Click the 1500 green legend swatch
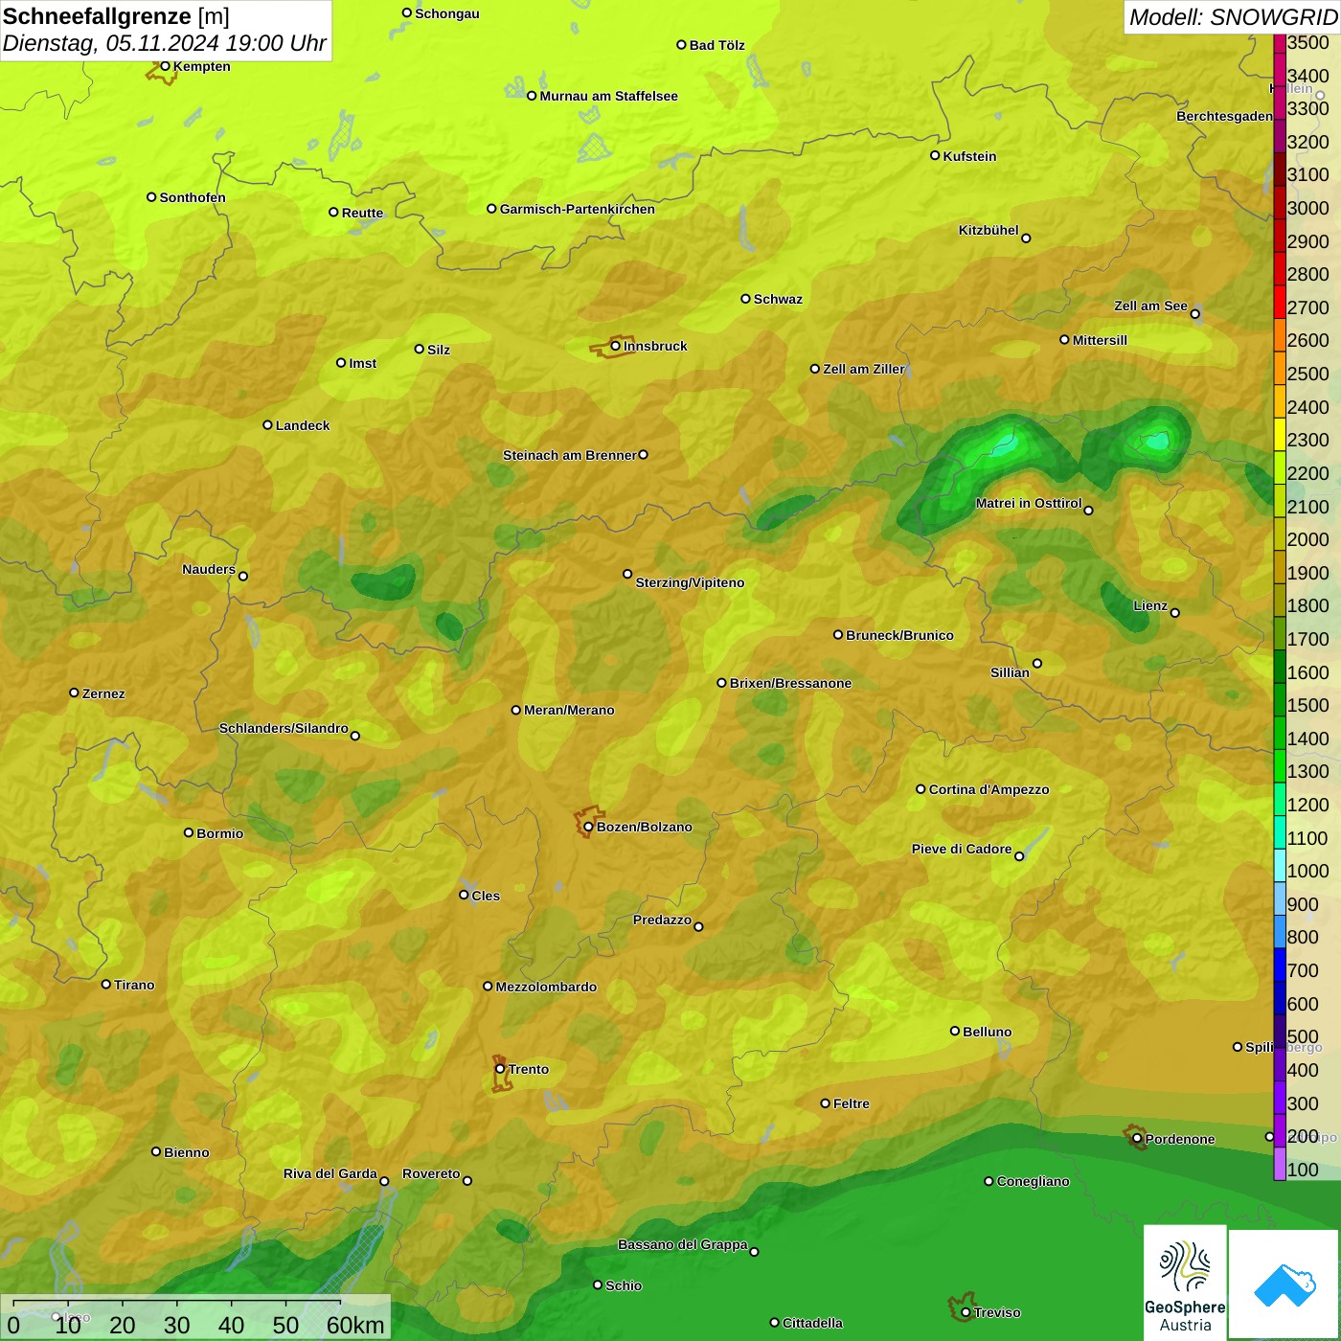Viewport: 1341px width, 1341px height. click(1280, 700)
